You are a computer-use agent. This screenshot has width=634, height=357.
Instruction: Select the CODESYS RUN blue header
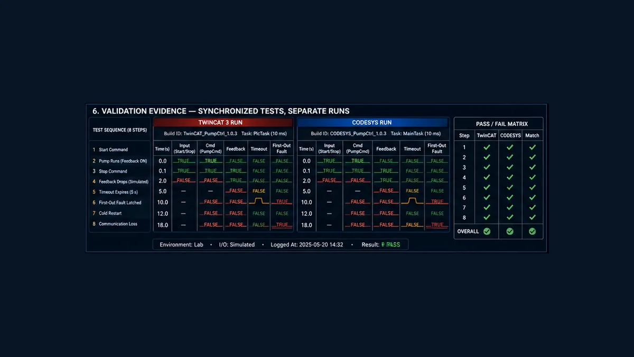(x=373, y=123)
